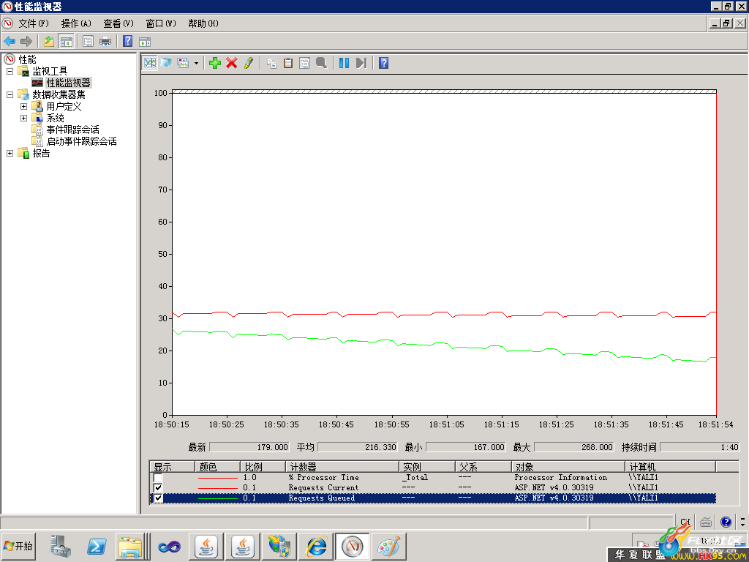Image resolution: width=749 pixels, height=562 pixels.
Task: Open PowerShell from the taskbar
Action: tap(96, 546)
